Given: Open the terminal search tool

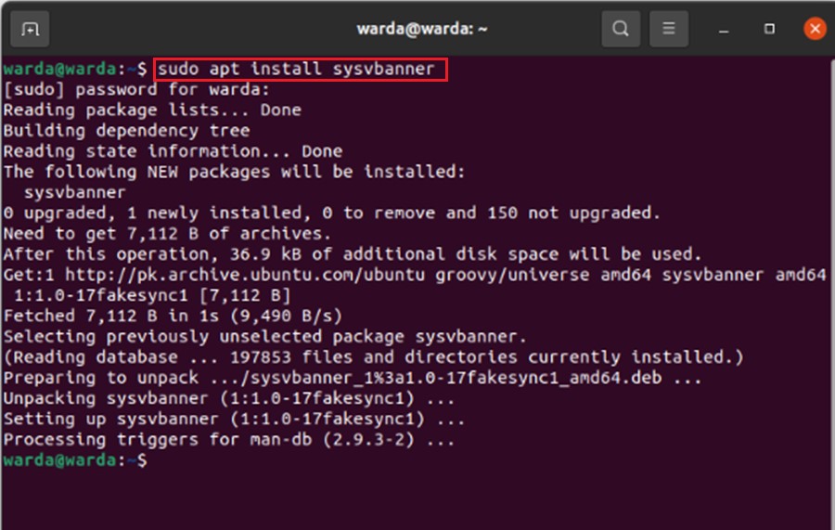Looking at the screenshot, I should point(621,29).
